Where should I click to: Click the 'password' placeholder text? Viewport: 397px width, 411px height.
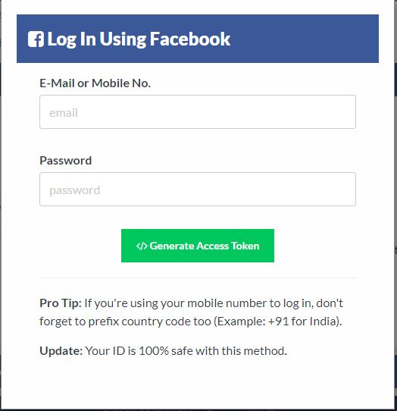(x=75, y=190)
